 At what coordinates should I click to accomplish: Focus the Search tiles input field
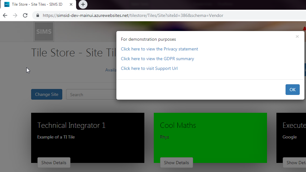pyautogui.click(x=91, y=94)
